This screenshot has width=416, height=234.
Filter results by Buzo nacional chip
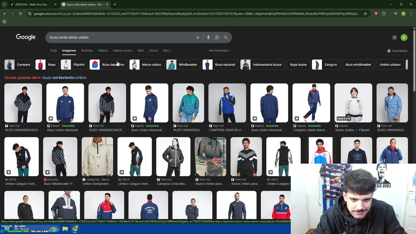point(220,65)
